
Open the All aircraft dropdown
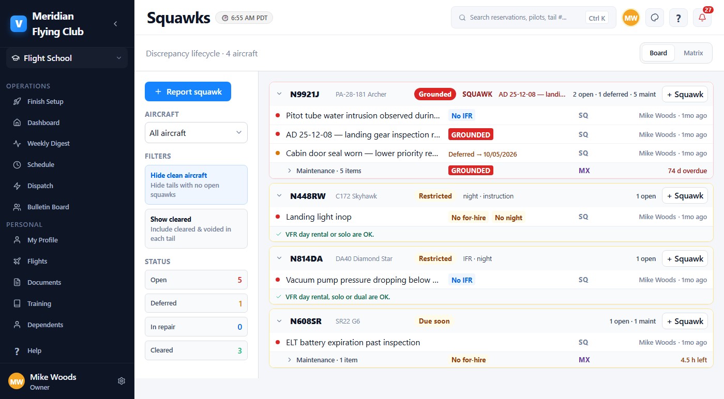pyautogui.click(x=196, y=133)
